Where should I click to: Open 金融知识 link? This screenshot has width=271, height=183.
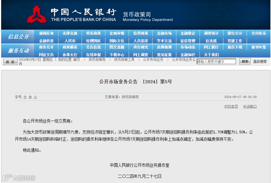188,55
